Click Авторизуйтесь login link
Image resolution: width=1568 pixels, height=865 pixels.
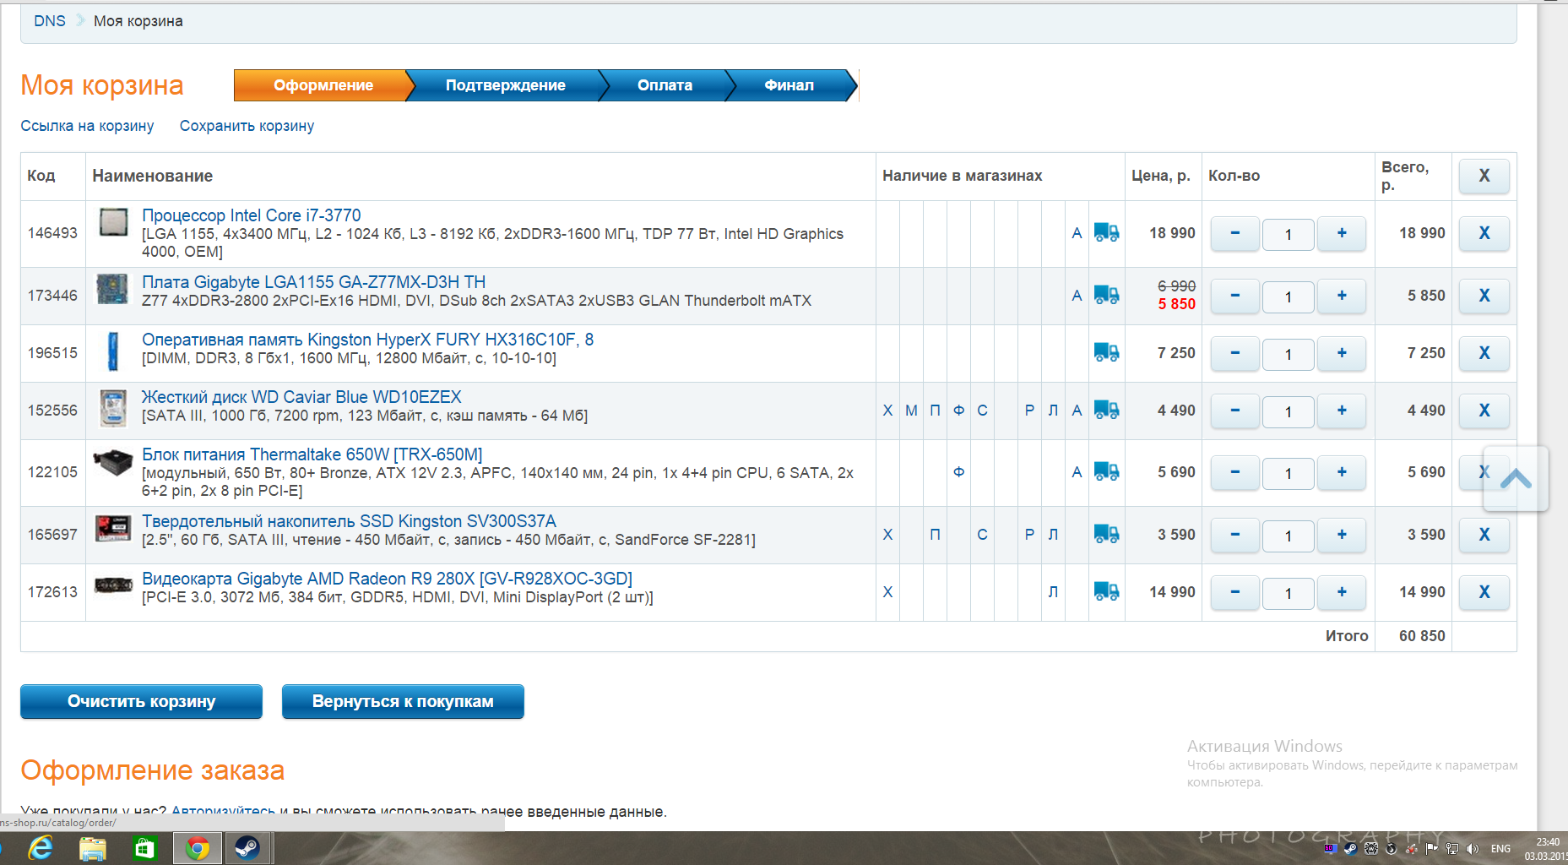point(223,811)
